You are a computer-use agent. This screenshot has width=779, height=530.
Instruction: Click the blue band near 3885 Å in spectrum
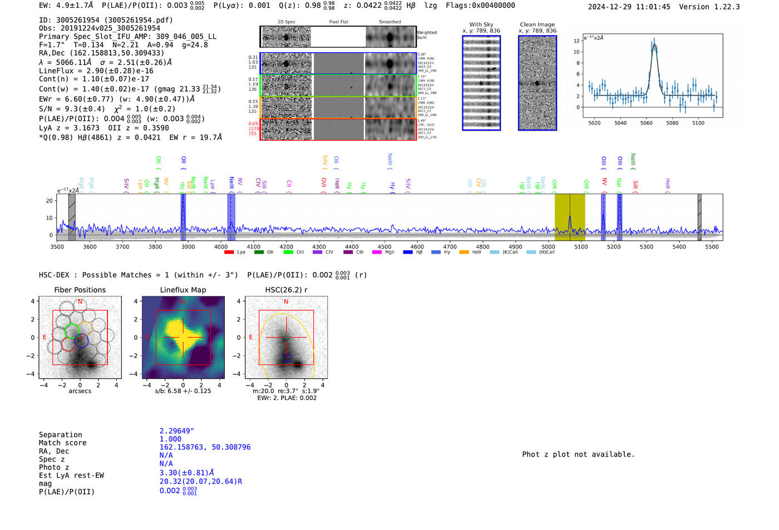183,217
